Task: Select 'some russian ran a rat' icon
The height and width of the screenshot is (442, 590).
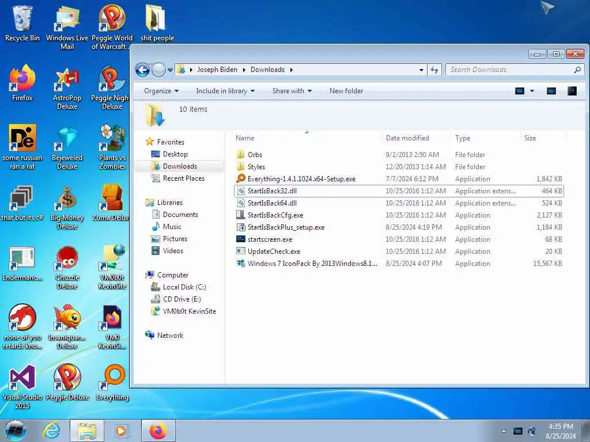Action: [22, 147]
